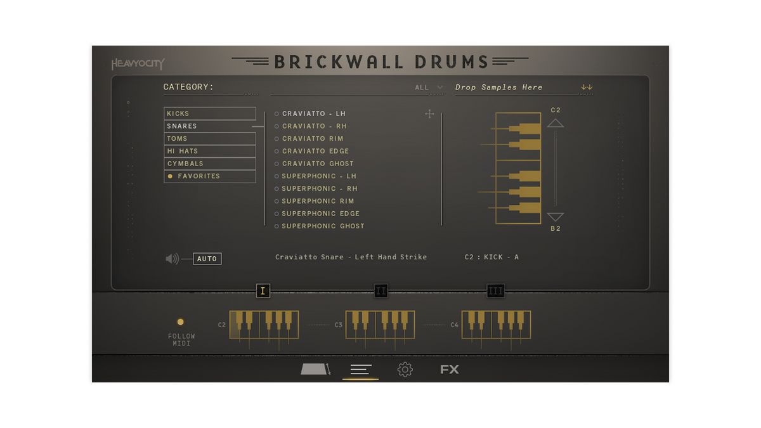Click the B2 label below the key range

click(556, 229)
